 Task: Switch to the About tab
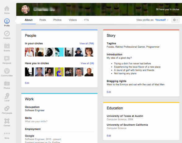click(x=28, y=20)
